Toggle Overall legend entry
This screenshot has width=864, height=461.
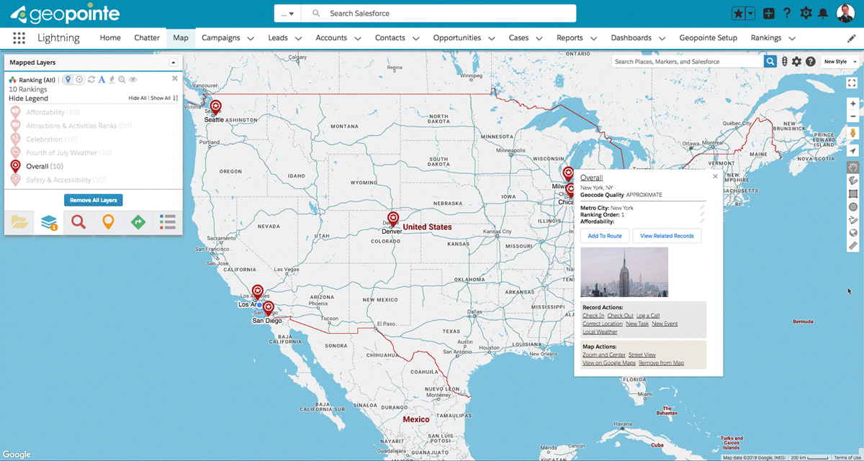tap(37, 166)
